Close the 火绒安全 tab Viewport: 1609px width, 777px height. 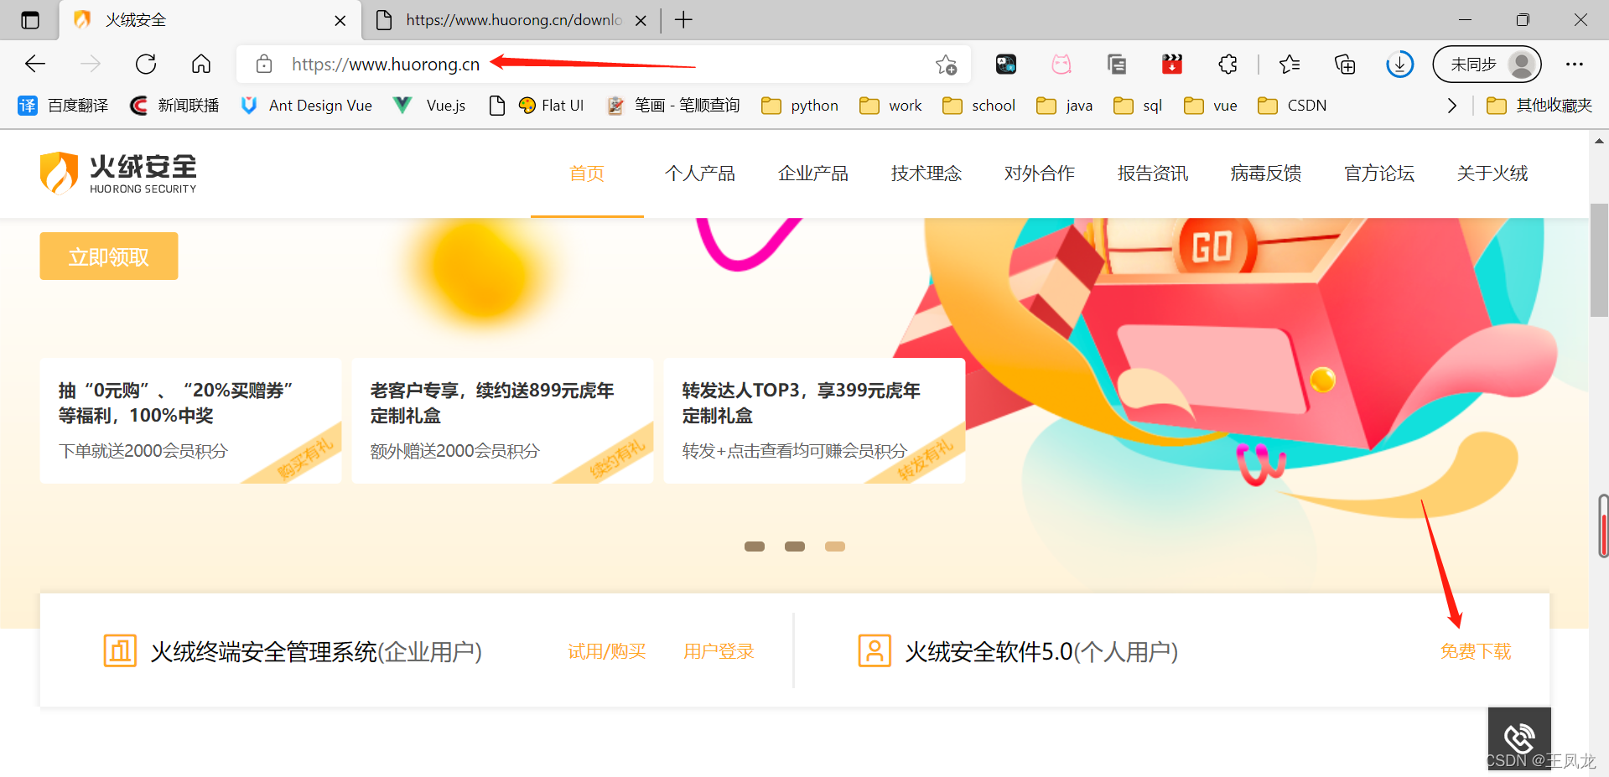click(340, 21)
